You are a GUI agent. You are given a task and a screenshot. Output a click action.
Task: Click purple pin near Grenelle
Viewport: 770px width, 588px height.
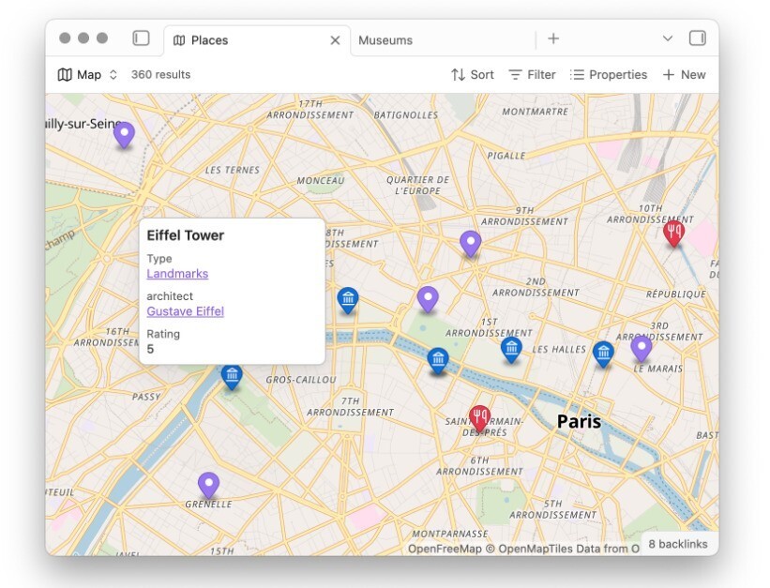(x=208, y=485)
